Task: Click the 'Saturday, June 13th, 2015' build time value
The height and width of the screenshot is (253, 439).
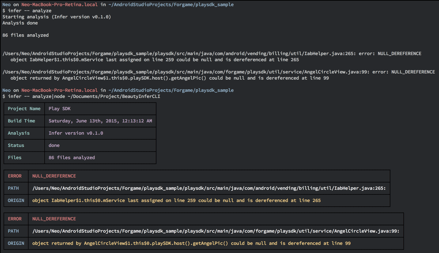Action: pyautogui.click(x=100, y=121)
